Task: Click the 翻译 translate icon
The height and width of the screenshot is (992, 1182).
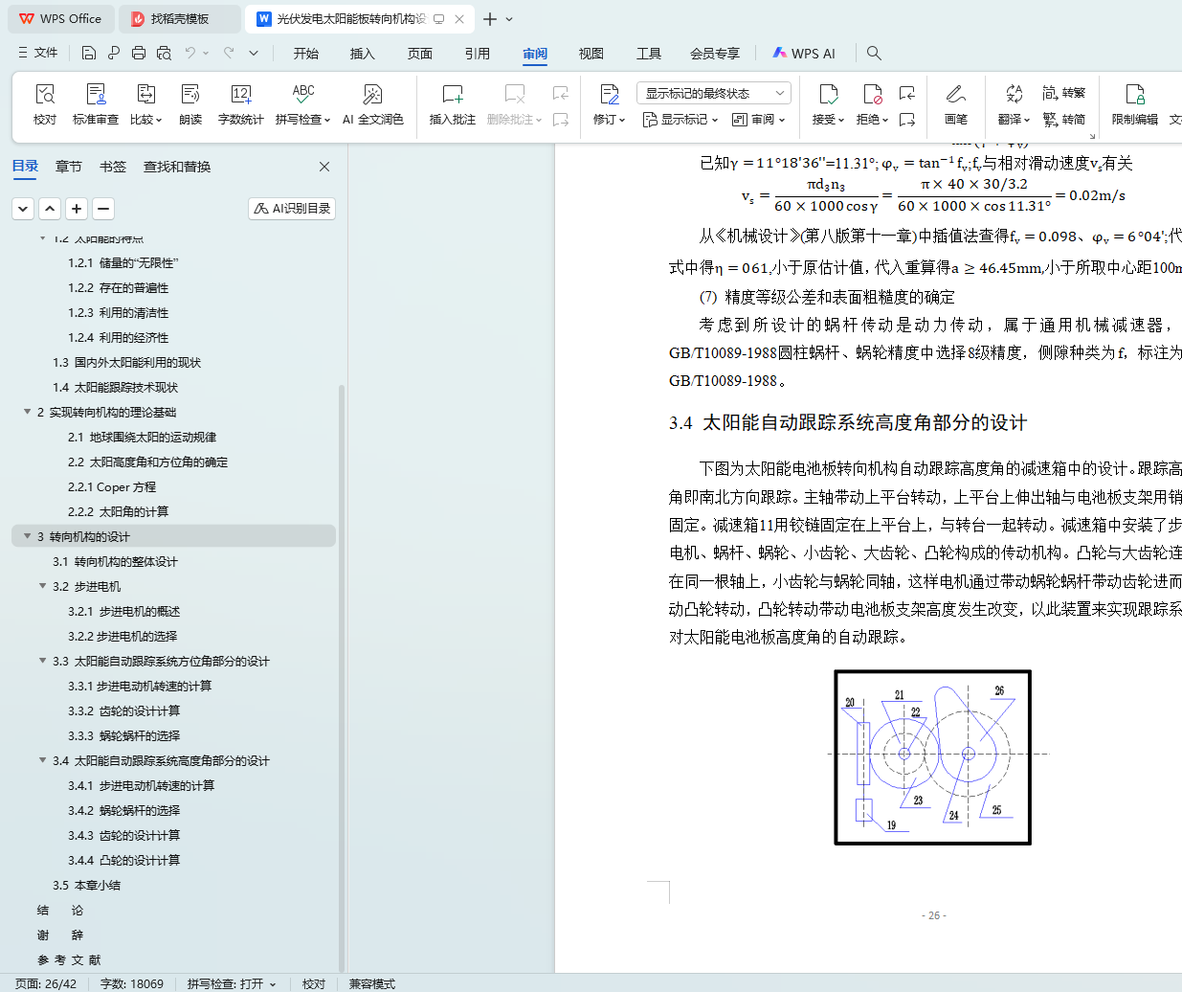Action: pos(1015,94)
